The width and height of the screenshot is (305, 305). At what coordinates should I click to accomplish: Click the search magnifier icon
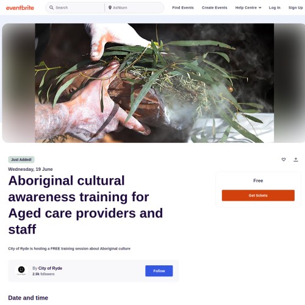tap(51, 8)
